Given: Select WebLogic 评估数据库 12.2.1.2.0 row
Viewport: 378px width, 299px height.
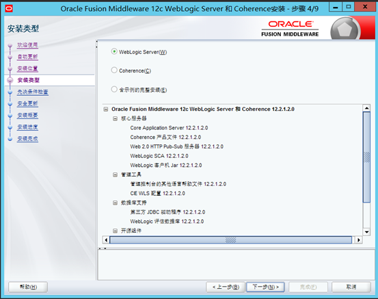Looking at the screenshot, I should [167, 222].
